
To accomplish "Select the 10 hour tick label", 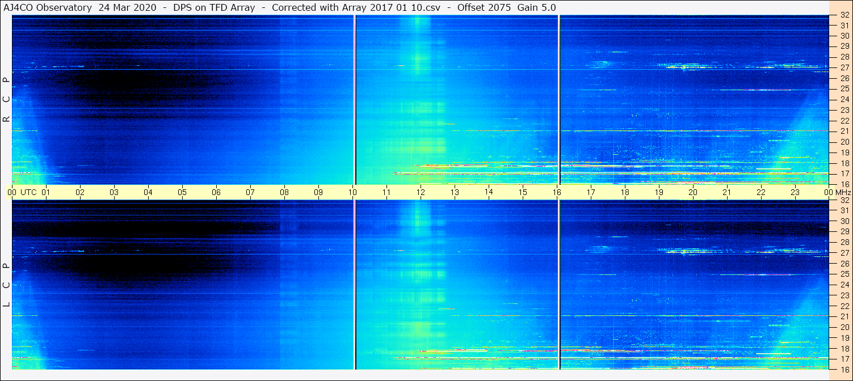I will [x=352, y=192].
